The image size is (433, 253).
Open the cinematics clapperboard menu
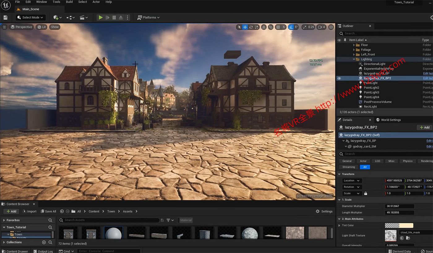84,18
